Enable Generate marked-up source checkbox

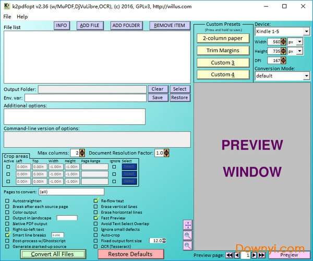pyautogui.click(x=7, y=246)
